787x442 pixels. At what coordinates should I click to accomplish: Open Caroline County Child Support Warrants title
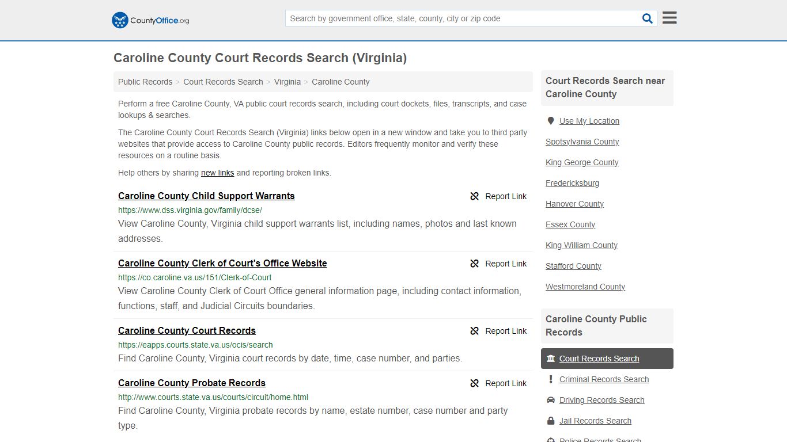pyautogui.click(x=206, y=196)
